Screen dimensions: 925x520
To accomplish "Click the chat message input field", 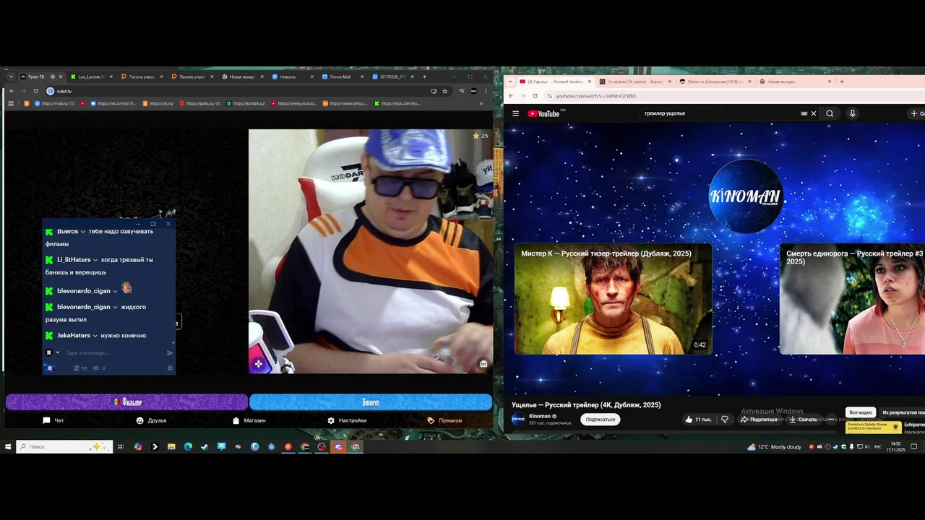I will click(x=113, y=352).
